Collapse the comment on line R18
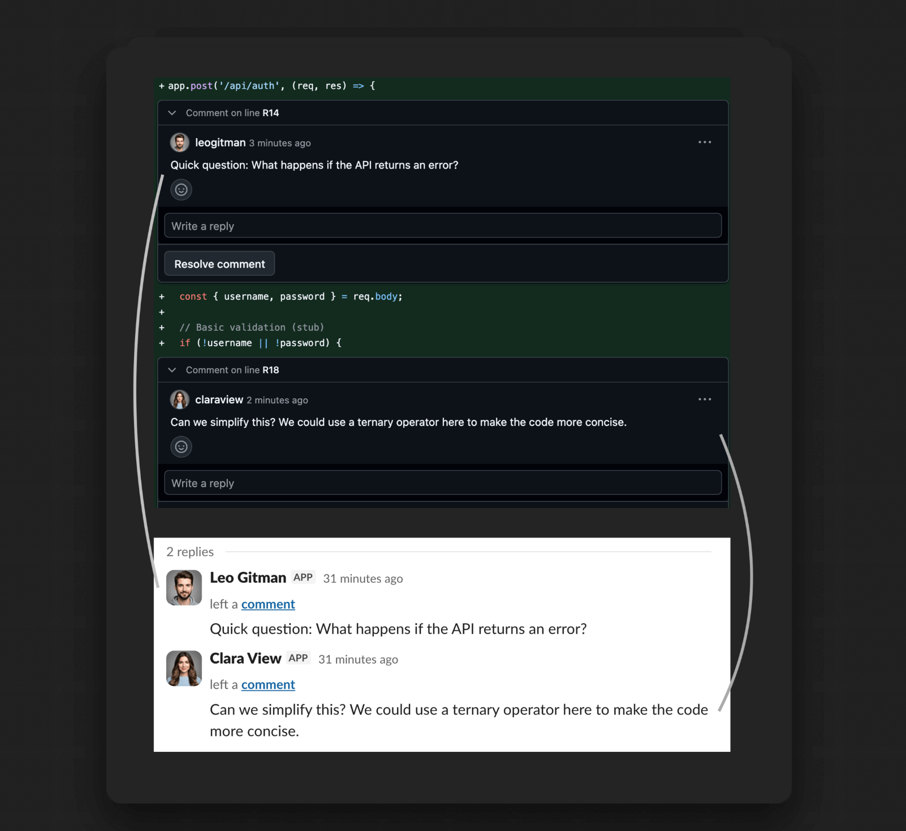906x831 pixels. [172, 370]
